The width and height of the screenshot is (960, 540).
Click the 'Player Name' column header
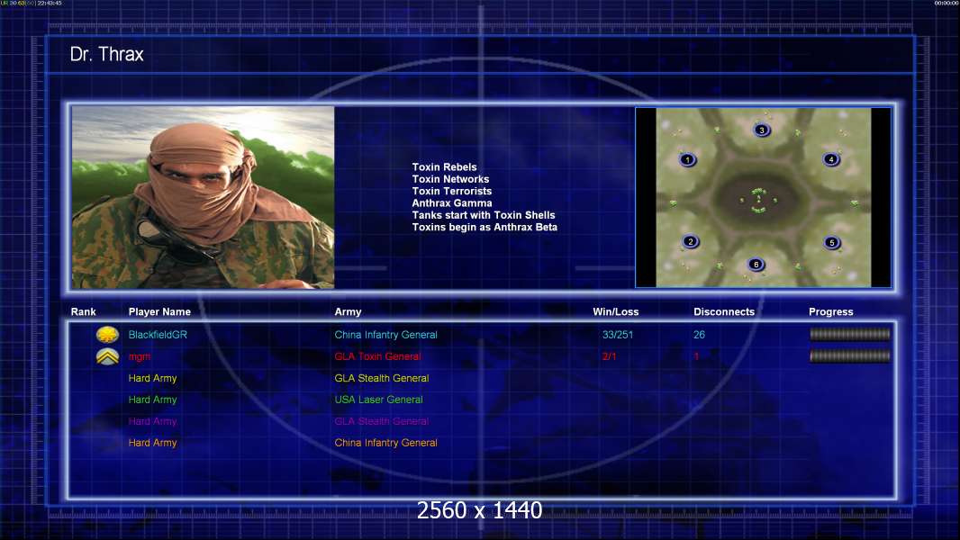pyautogui.click(x=159, y=312)
